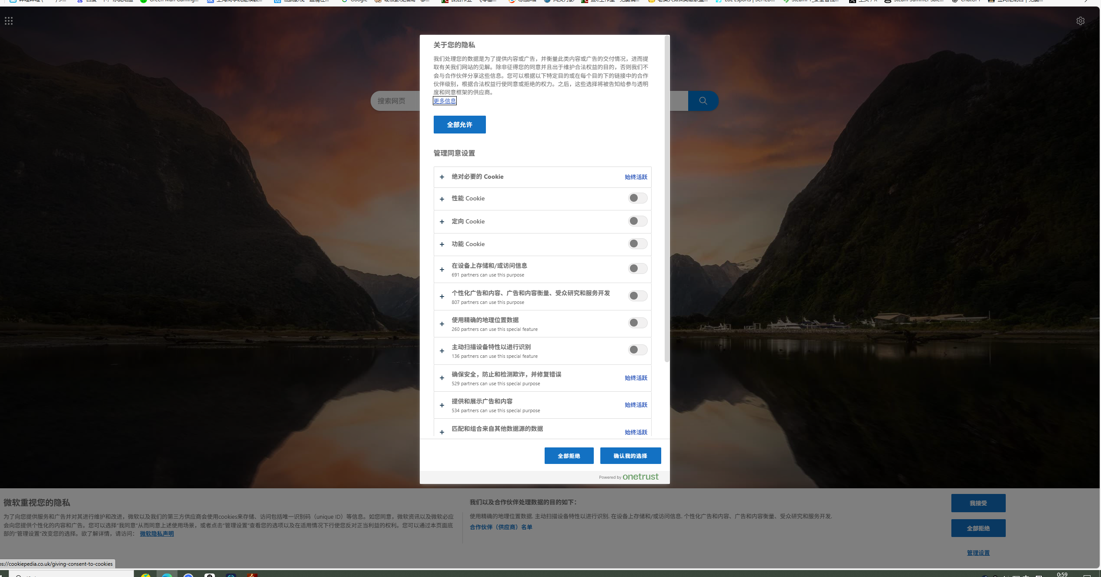Click 始终活跃 beside 提供和展示广告和内容

636,405
